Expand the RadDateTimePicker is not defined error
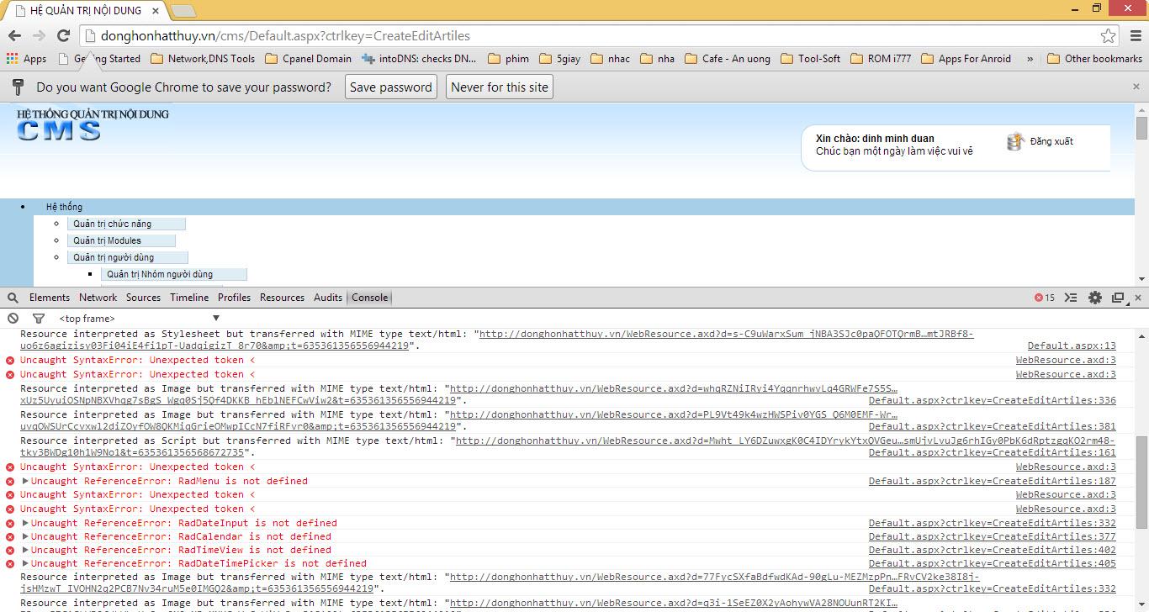Image resolution: width=1149 pixels, height=612 pixels. pyautogui.click(x=25, y=563)
